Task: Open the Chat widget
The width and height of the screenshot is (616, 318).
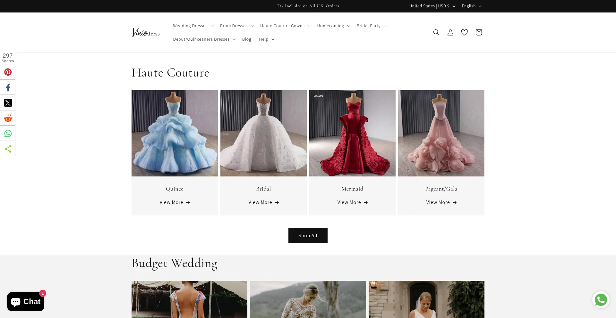Action: click(x=26, y=302)
